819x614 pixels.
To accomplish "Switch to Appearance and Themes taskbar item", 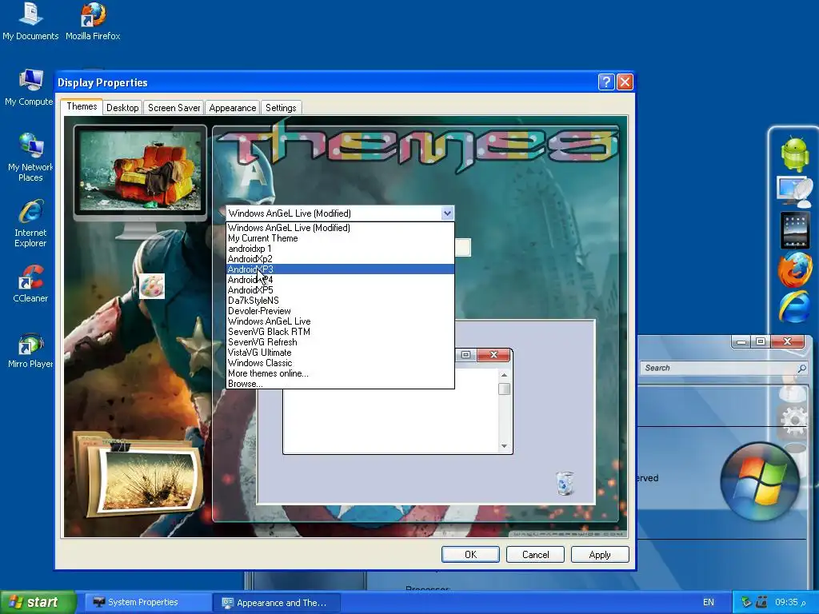I will point(277,603).
